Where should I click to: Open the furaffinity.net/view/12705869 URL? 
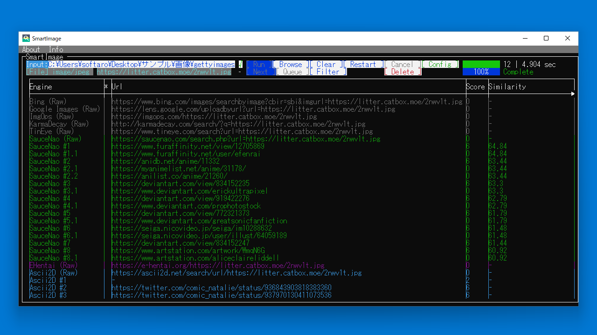pos(188,146)
